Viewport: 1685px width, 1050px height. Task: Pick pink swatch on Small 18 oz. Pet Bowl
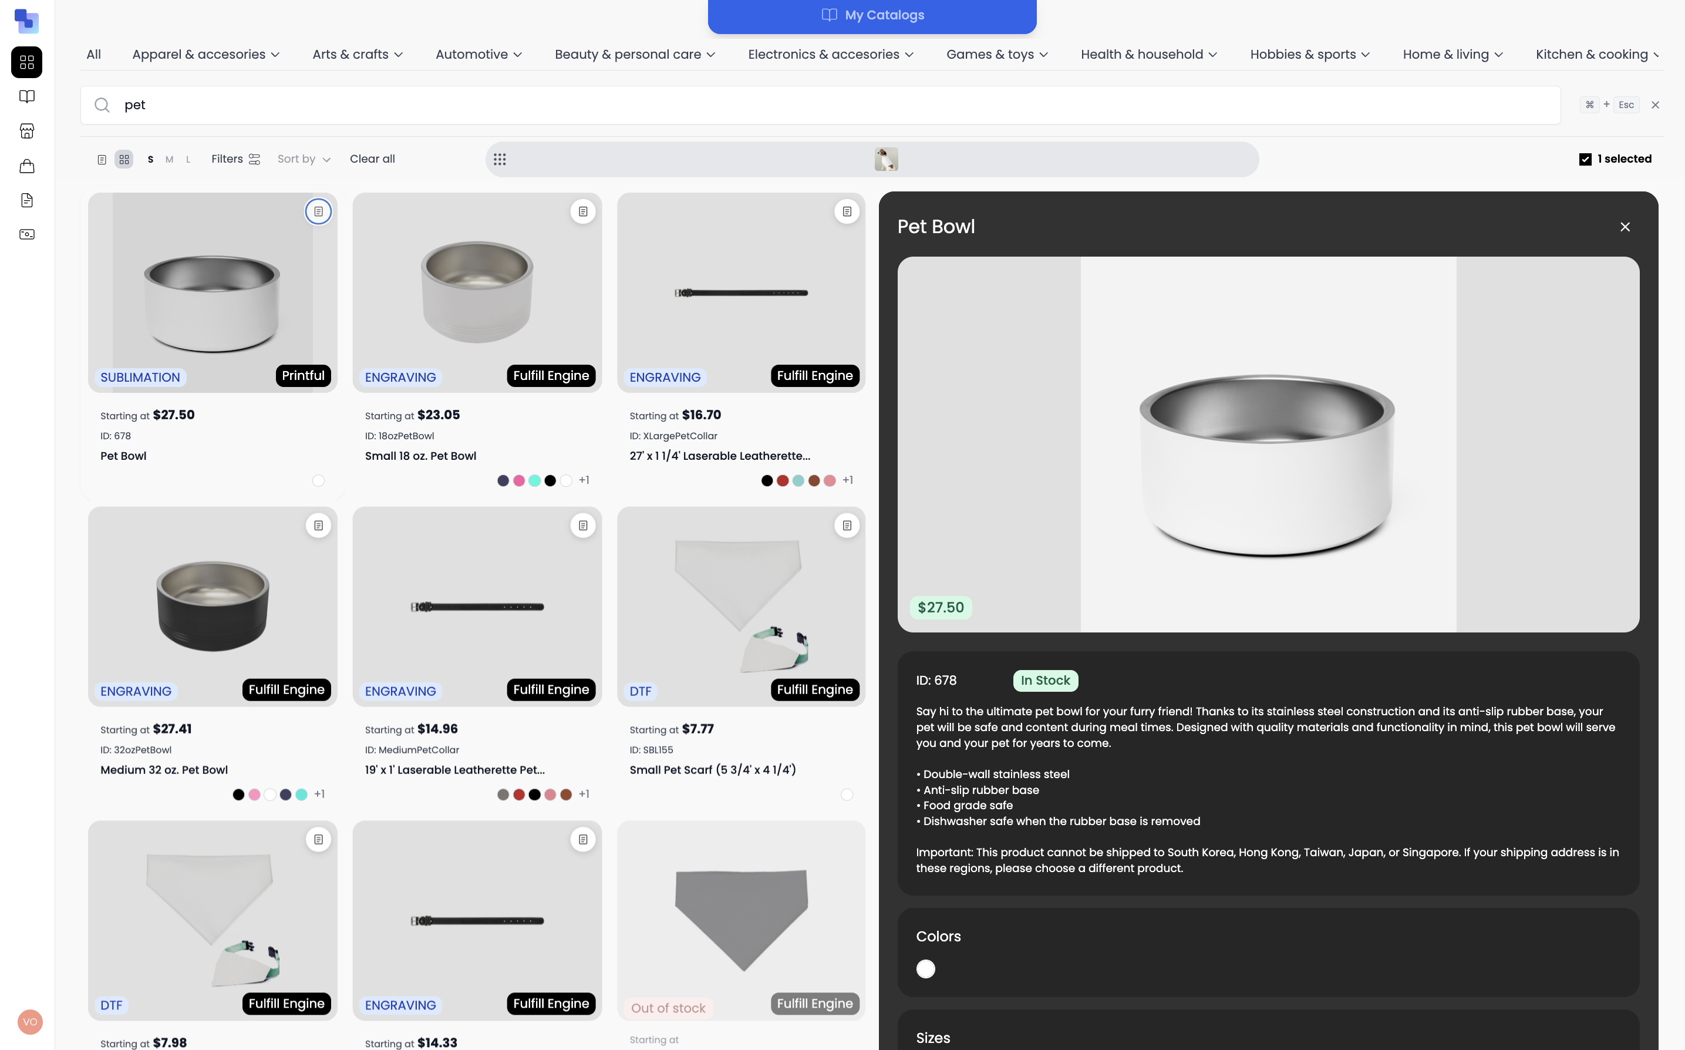pyautogui.click(x=518, y=480)
